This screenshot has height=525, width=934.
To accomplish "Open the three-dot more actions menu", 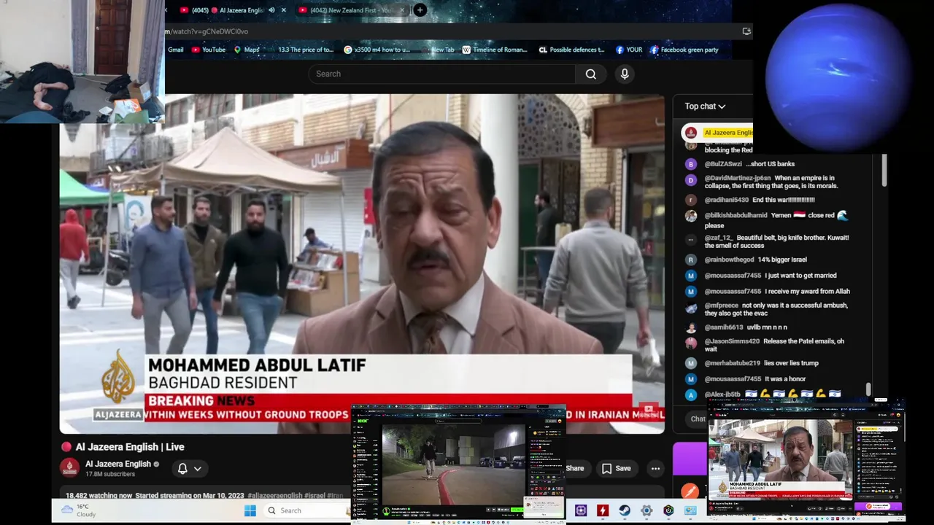I will pos(655,468).
